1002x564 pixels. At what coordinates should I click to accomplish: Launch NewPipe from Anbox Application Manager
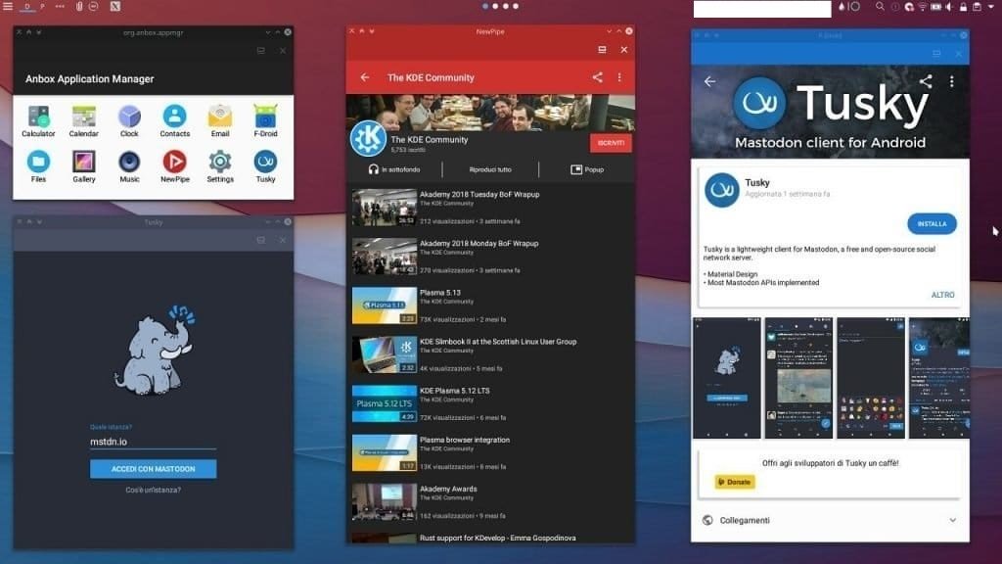click(x=174, y=166)
